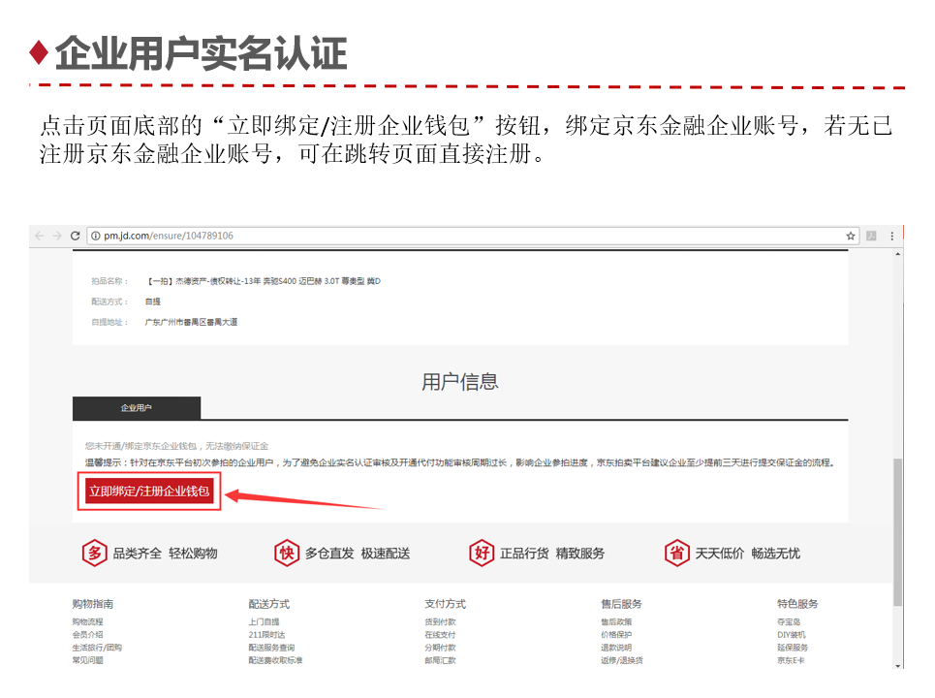Click the red 快 badge icon
This screenshot has height=698, width=935.
pos(287,553)
